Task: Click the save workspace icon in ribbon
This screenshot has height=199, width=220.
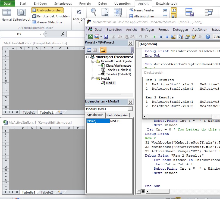Action: (x=189, y=12)
